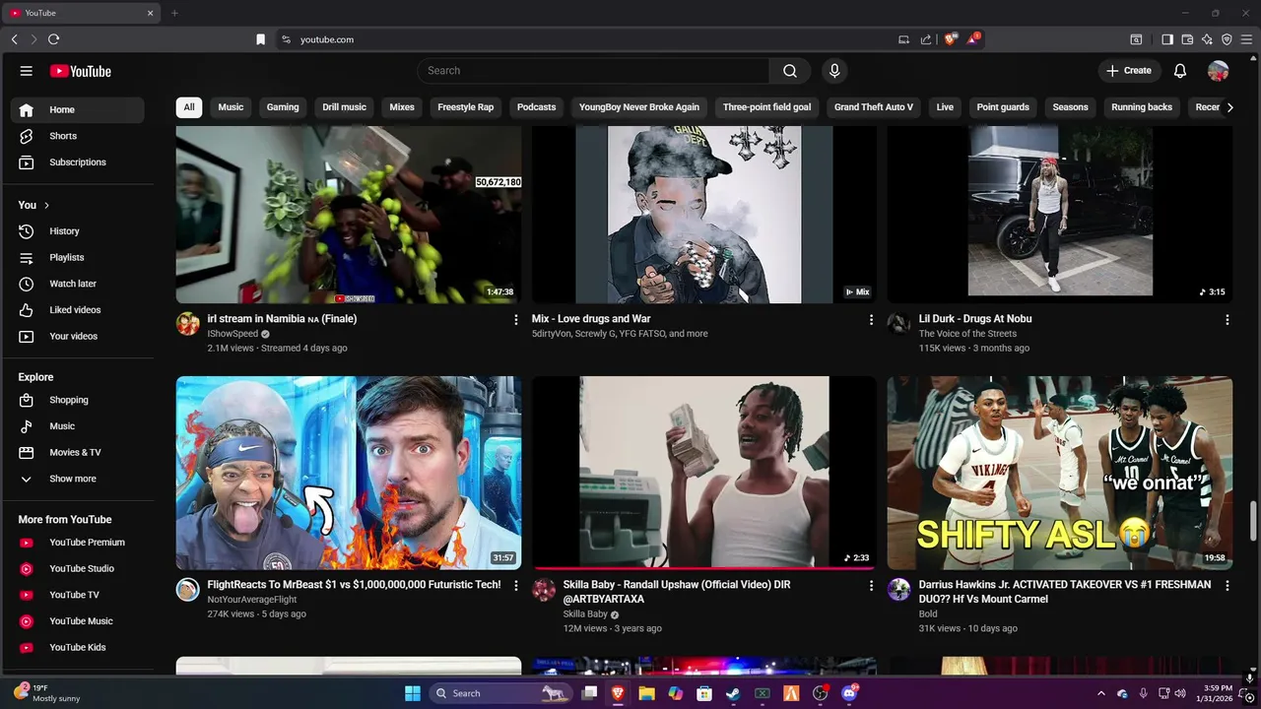The height and width of the screenshot is (709, 1261).
Task: Open Windows Start menu
Action: point(413,693)
